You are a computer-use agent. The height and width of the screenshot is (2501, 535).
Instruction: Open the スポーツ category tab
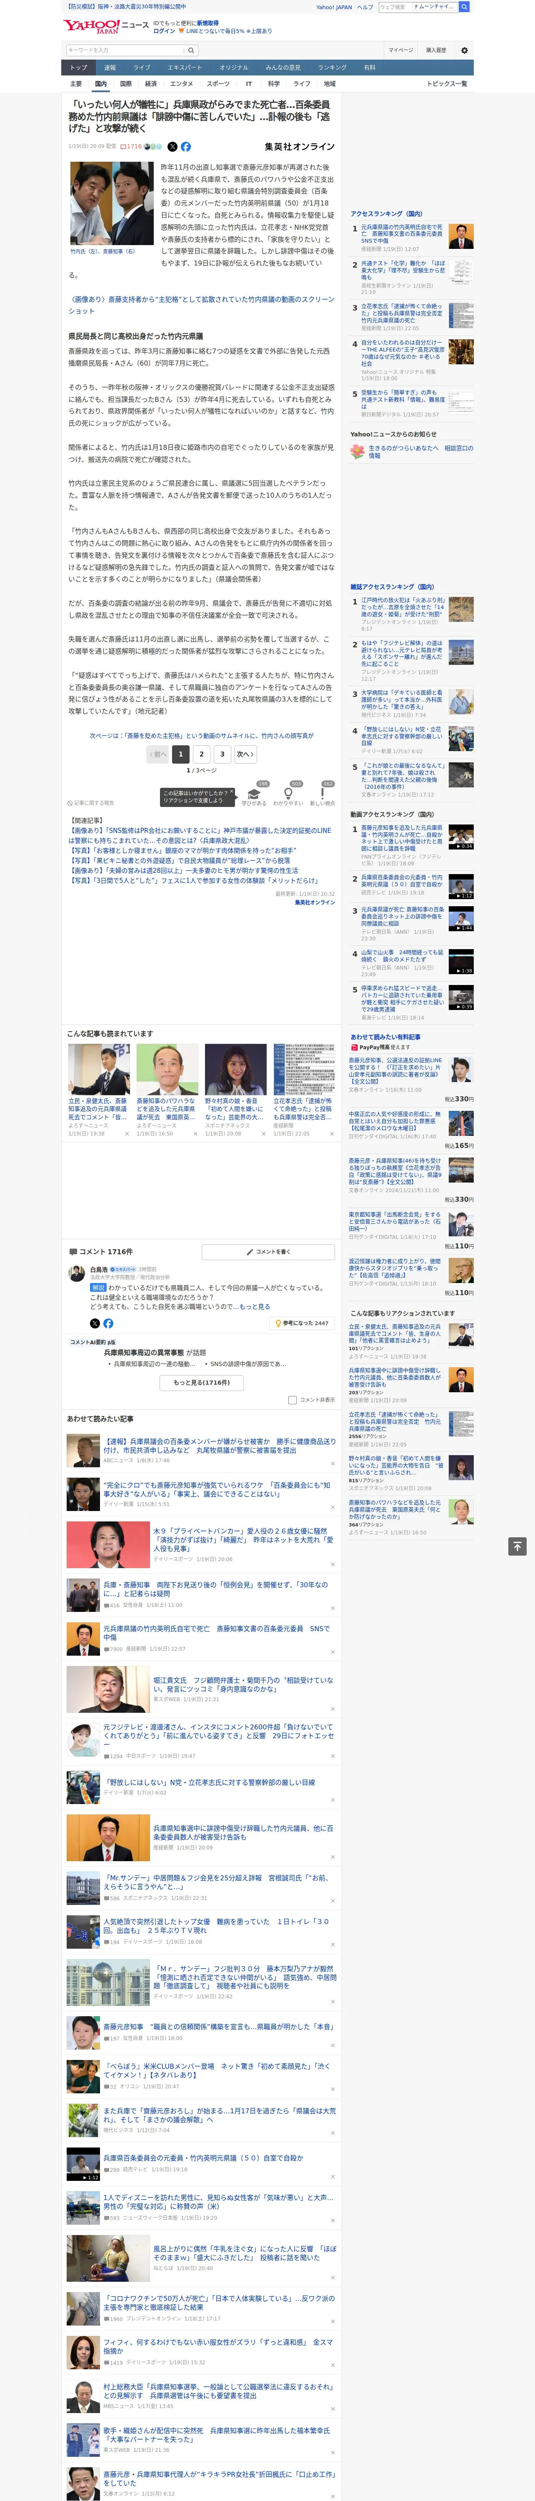[x=218, y=83]
